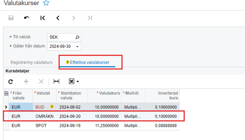This screenshot has height=140, width=245.
Task: Go to last record arrow
Action: coord(90,18)
